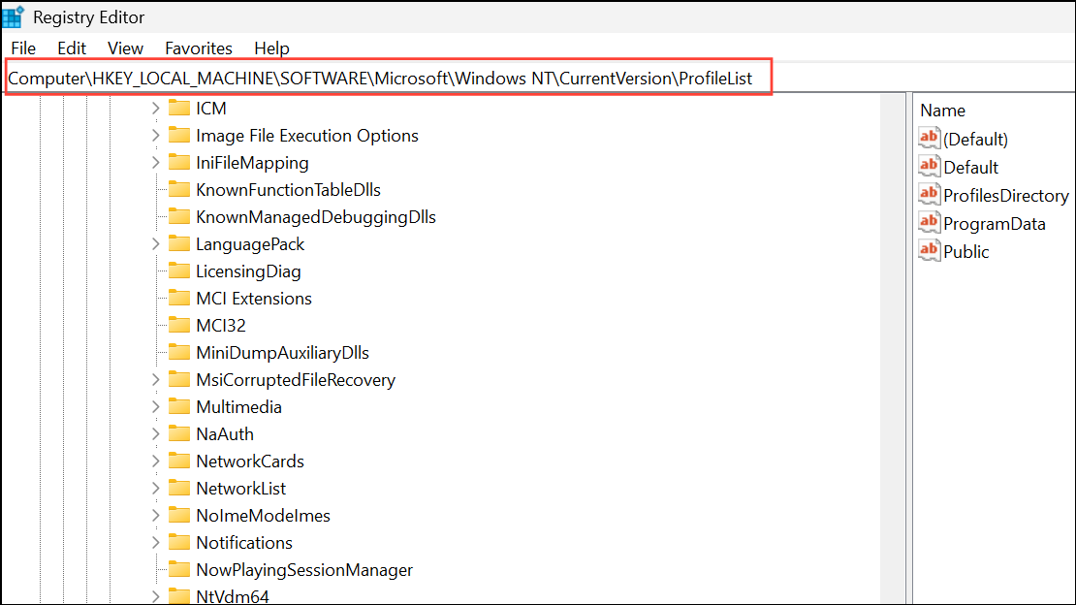Screen dimensions: 1076x605
Task: Expand the Notifications key chevron
Action: [155, 542]
